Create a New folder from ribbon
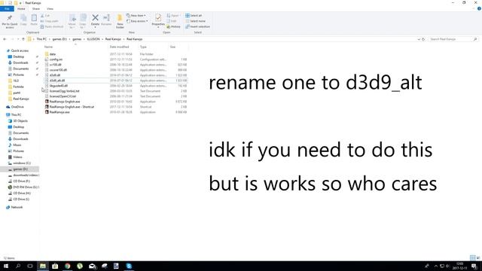482x271 pixels. coord(120,21)
